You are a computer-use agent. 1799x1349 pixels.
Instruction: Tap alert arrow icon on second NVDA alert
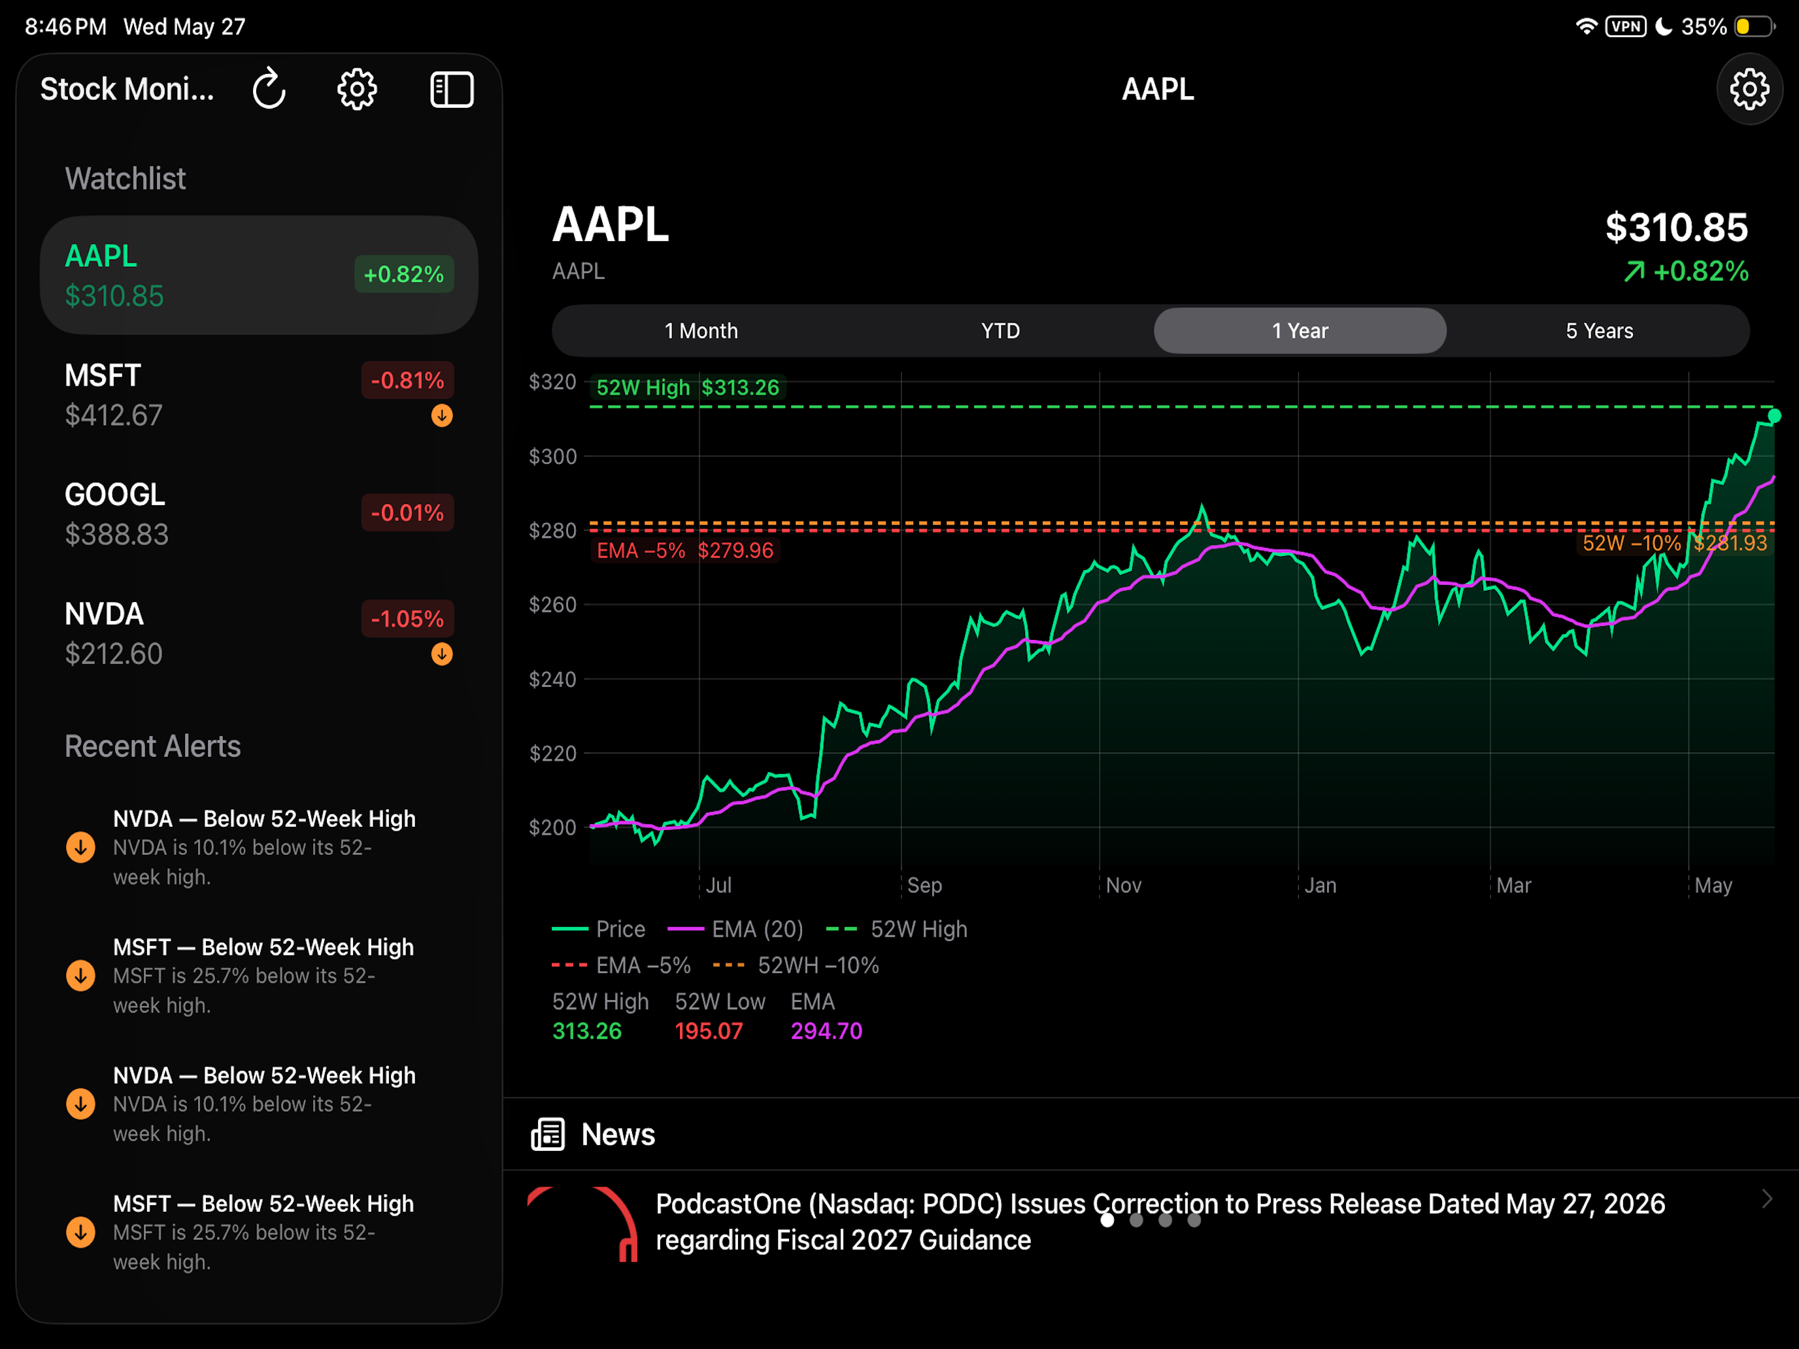coord(80,1105)
